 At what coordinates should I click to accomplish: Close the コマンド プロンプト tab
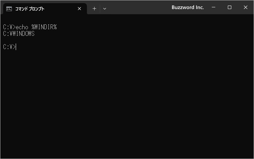[x=80, y=9]
